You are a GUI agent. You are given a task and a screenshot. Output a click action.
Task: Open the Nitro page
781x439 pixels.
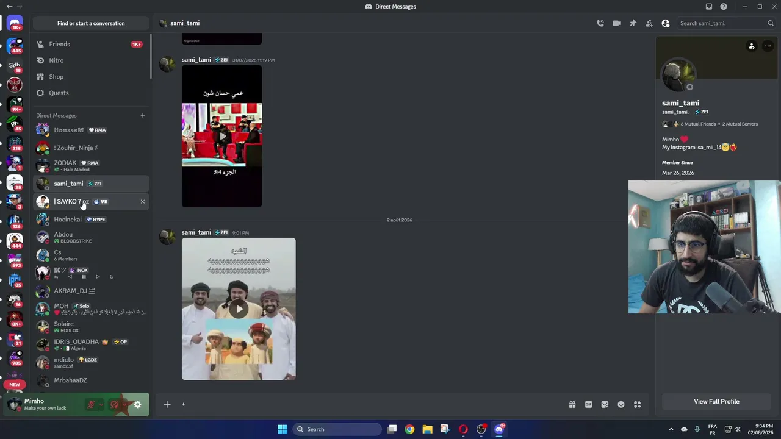pyautogui.click(x=91, y=60)
